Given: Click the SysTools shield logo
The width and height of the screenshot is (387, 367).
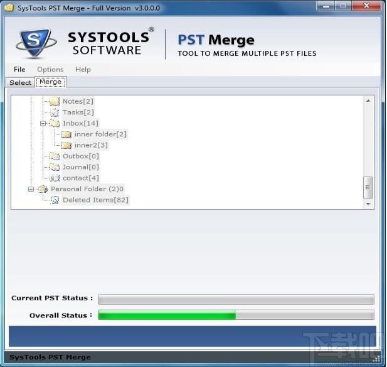Looking at the screenshot, I should [36, 43].
